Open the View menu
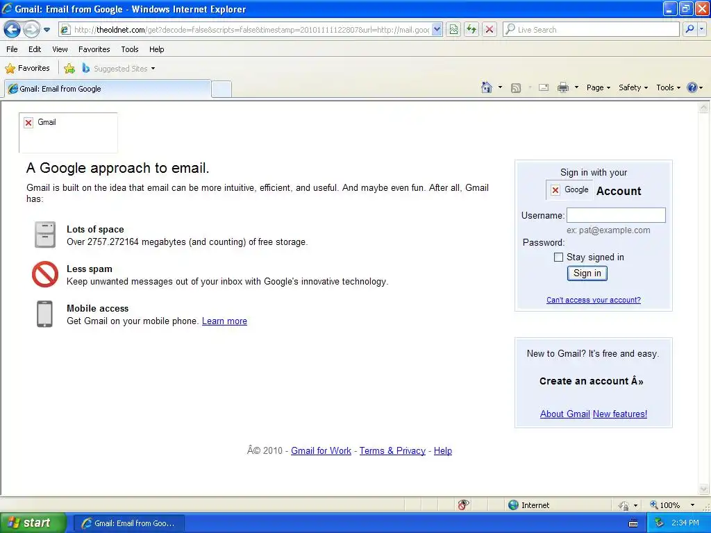This screenshot has width=711, height=533. coord(60,49)
